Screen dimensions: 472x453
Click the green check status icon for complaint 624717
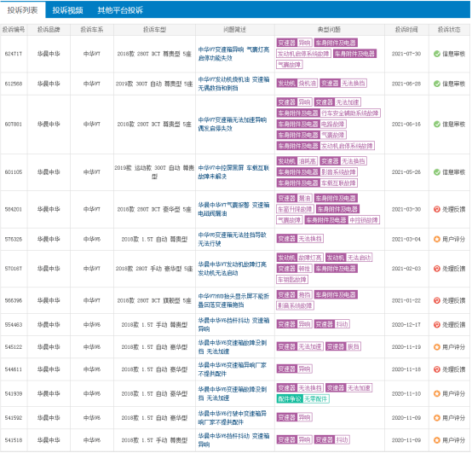(437, 54)
